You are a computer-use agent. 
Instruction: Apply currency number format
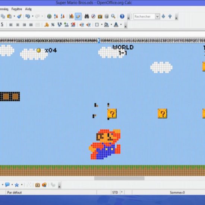pos(46,25)
